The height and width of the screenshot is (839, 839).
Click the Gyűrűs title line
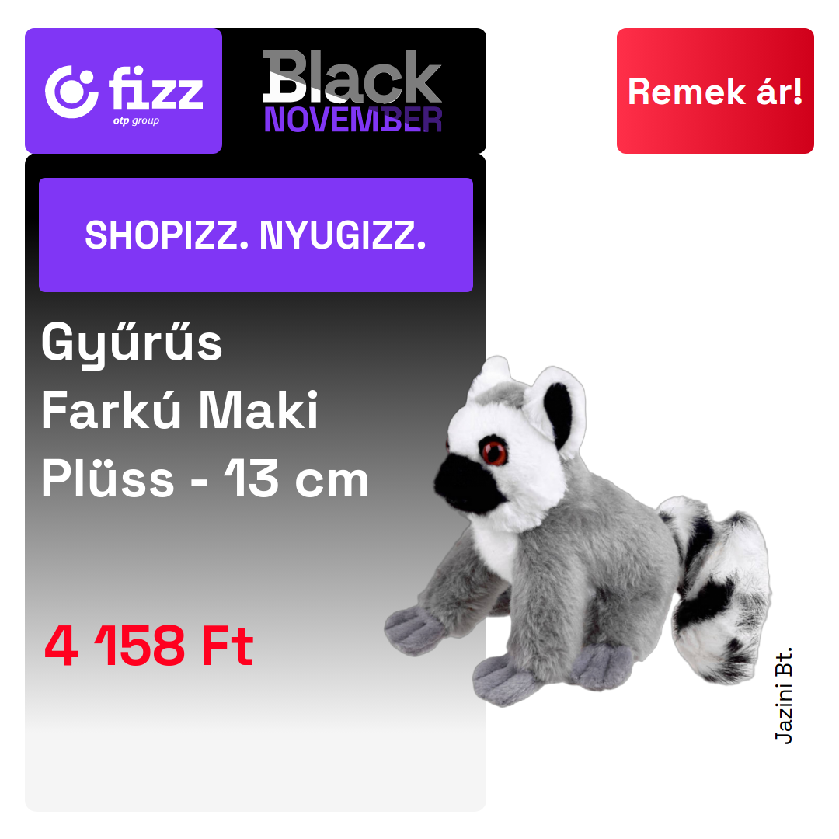131,344
